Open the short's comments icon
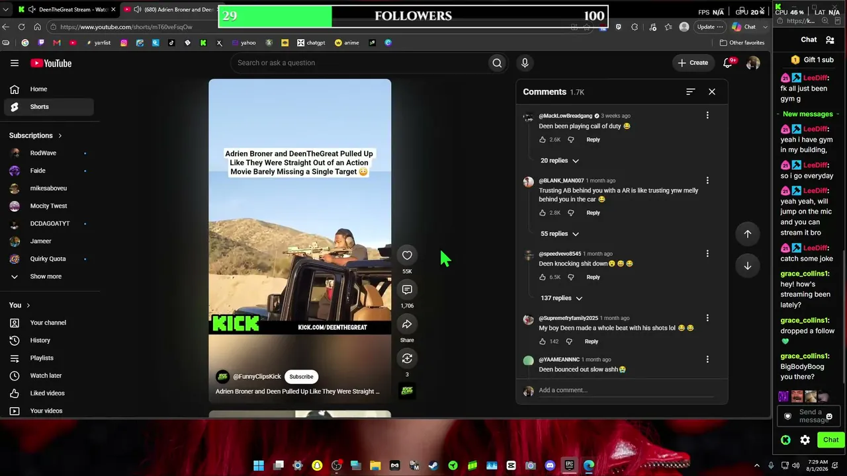847x476 pixels. (x=407, y=290)
